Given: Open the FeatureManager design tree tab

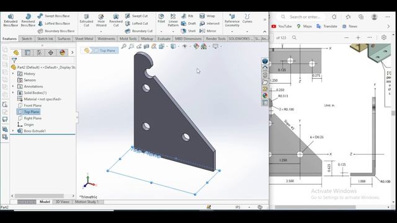Looking at the screenshot, I should tap(16, 53).
